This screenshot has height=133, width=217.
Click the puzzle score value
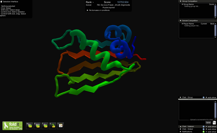coord(123,2)
